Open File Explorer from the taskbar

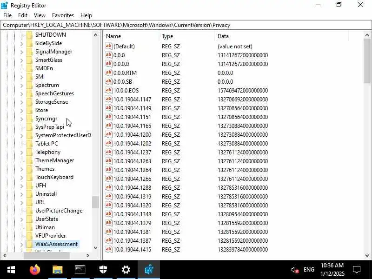57,270
